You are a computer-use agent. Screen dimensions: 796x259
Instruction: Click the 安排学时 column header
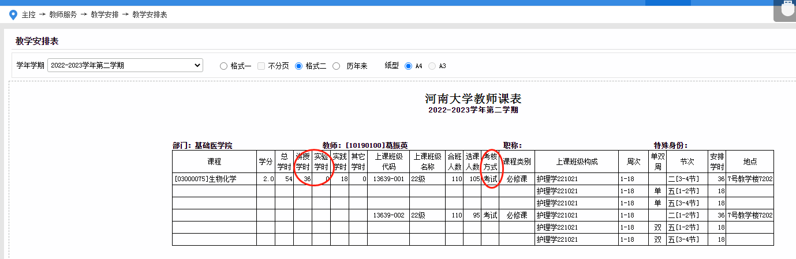(x=717, y=162)
